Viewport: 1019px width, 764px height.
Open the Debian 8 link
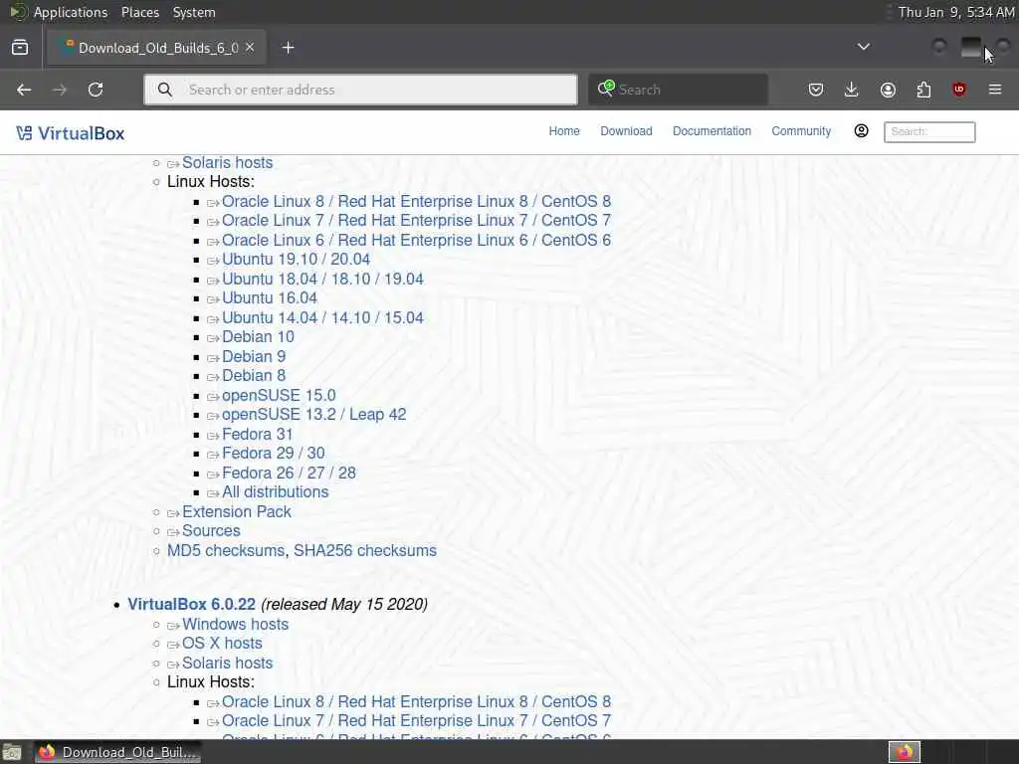pos(254,375)
